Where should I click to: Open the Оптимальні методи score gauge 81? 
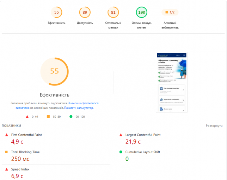click(113, 12)
